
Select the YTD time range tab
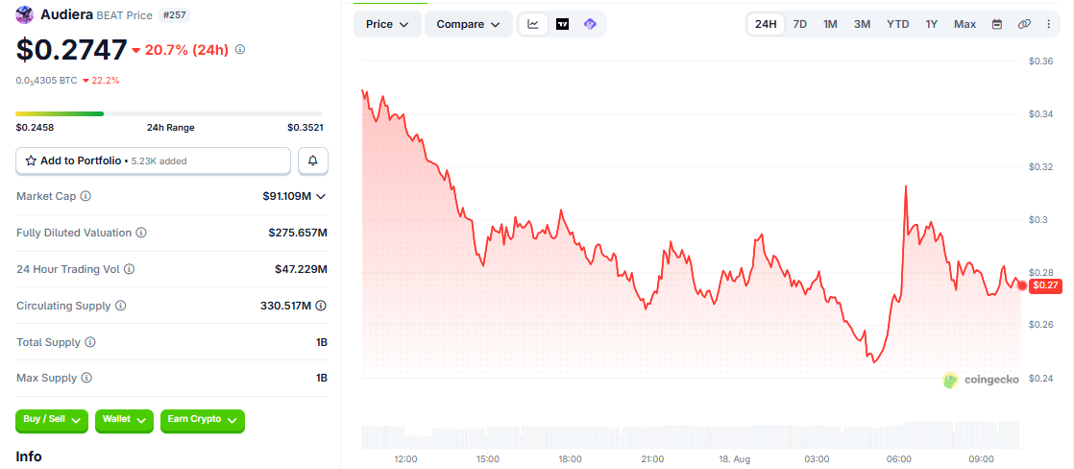tap(898, 24)
